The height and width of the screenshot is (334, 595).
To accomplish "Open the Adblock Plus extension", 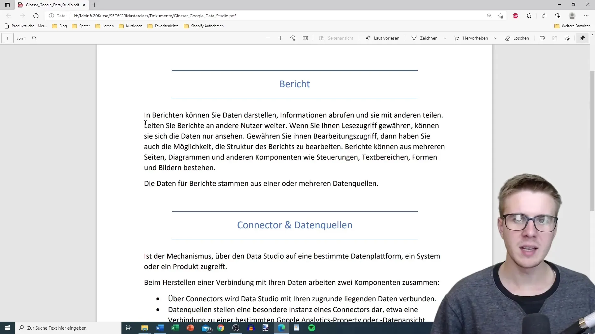I will click(x=515, y=16).
